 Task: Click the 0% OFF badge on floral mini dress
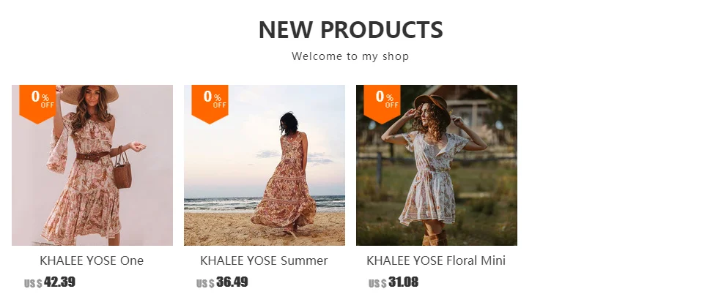382,104
